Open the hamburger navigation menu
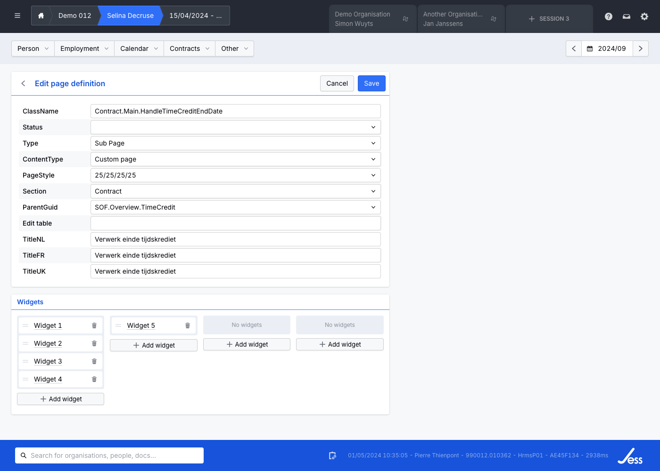The width and height of the screenshot is (660, 471). tap(17, 16)
